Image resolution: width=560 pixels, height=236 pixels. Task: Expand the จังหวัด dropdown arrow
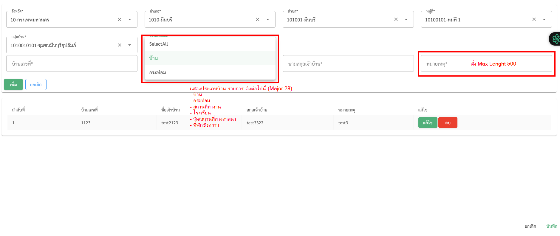130,19
